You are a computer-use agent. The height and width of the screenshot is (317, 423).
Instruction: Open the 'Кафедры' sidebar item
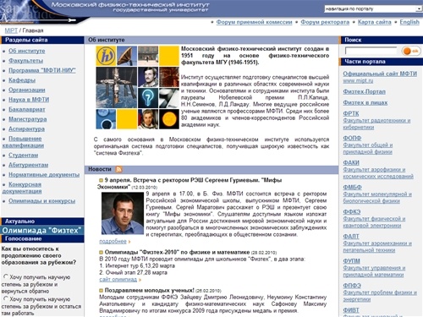point(22,80)
